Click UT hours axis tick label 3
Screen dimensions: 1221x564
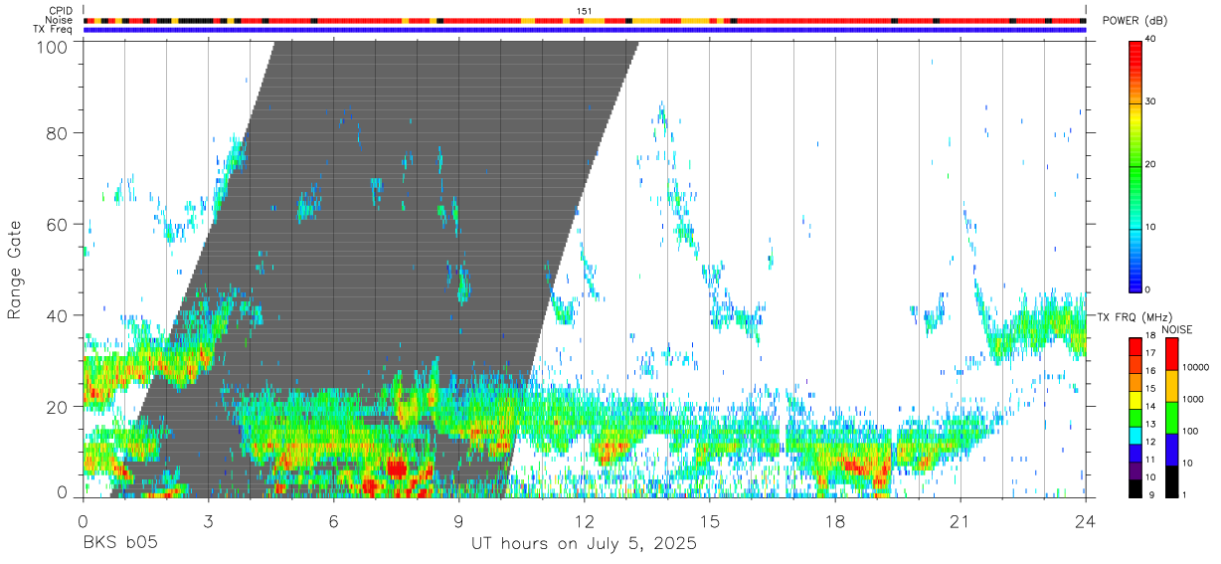[208, 521]
